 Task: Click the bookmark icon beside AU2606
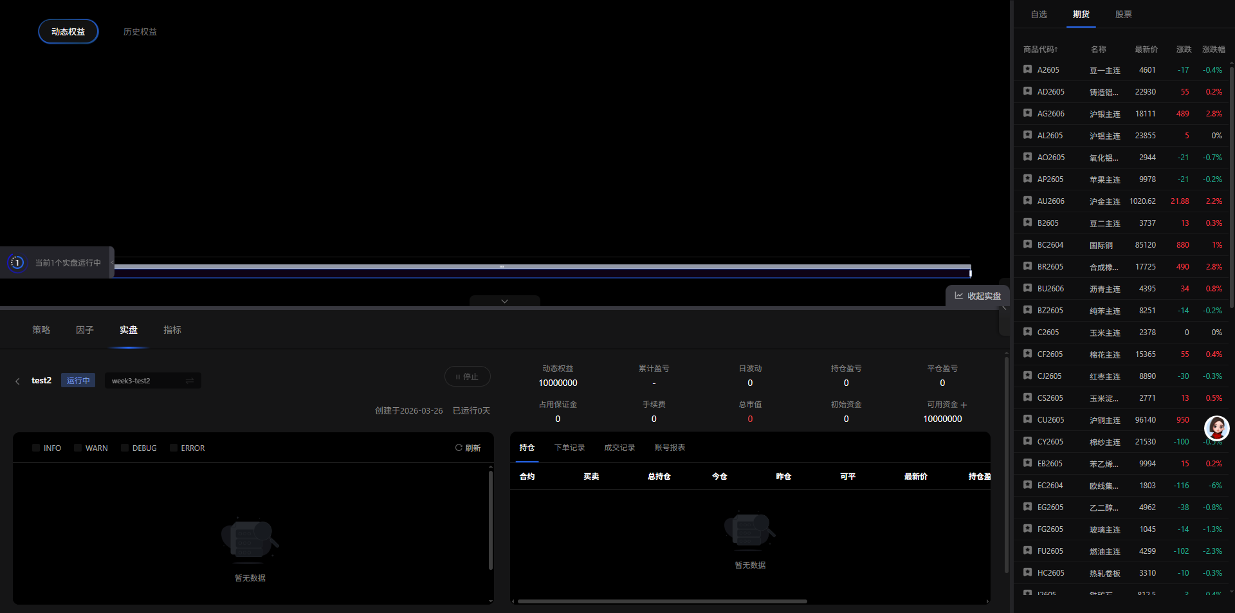1027,201
